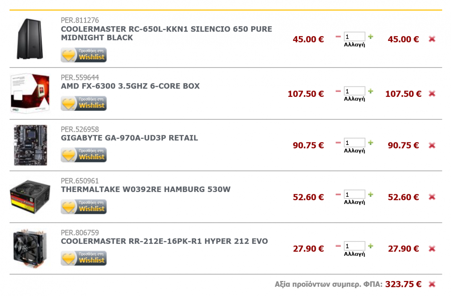Delete Gigabyte GA-970A-UD3P row with red X
This screenshot has height=296, width=451.
click(x=432, y=145)
